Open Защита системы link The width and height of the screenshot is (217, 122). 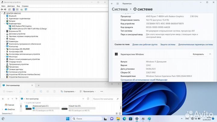click(x=168, y=44)
